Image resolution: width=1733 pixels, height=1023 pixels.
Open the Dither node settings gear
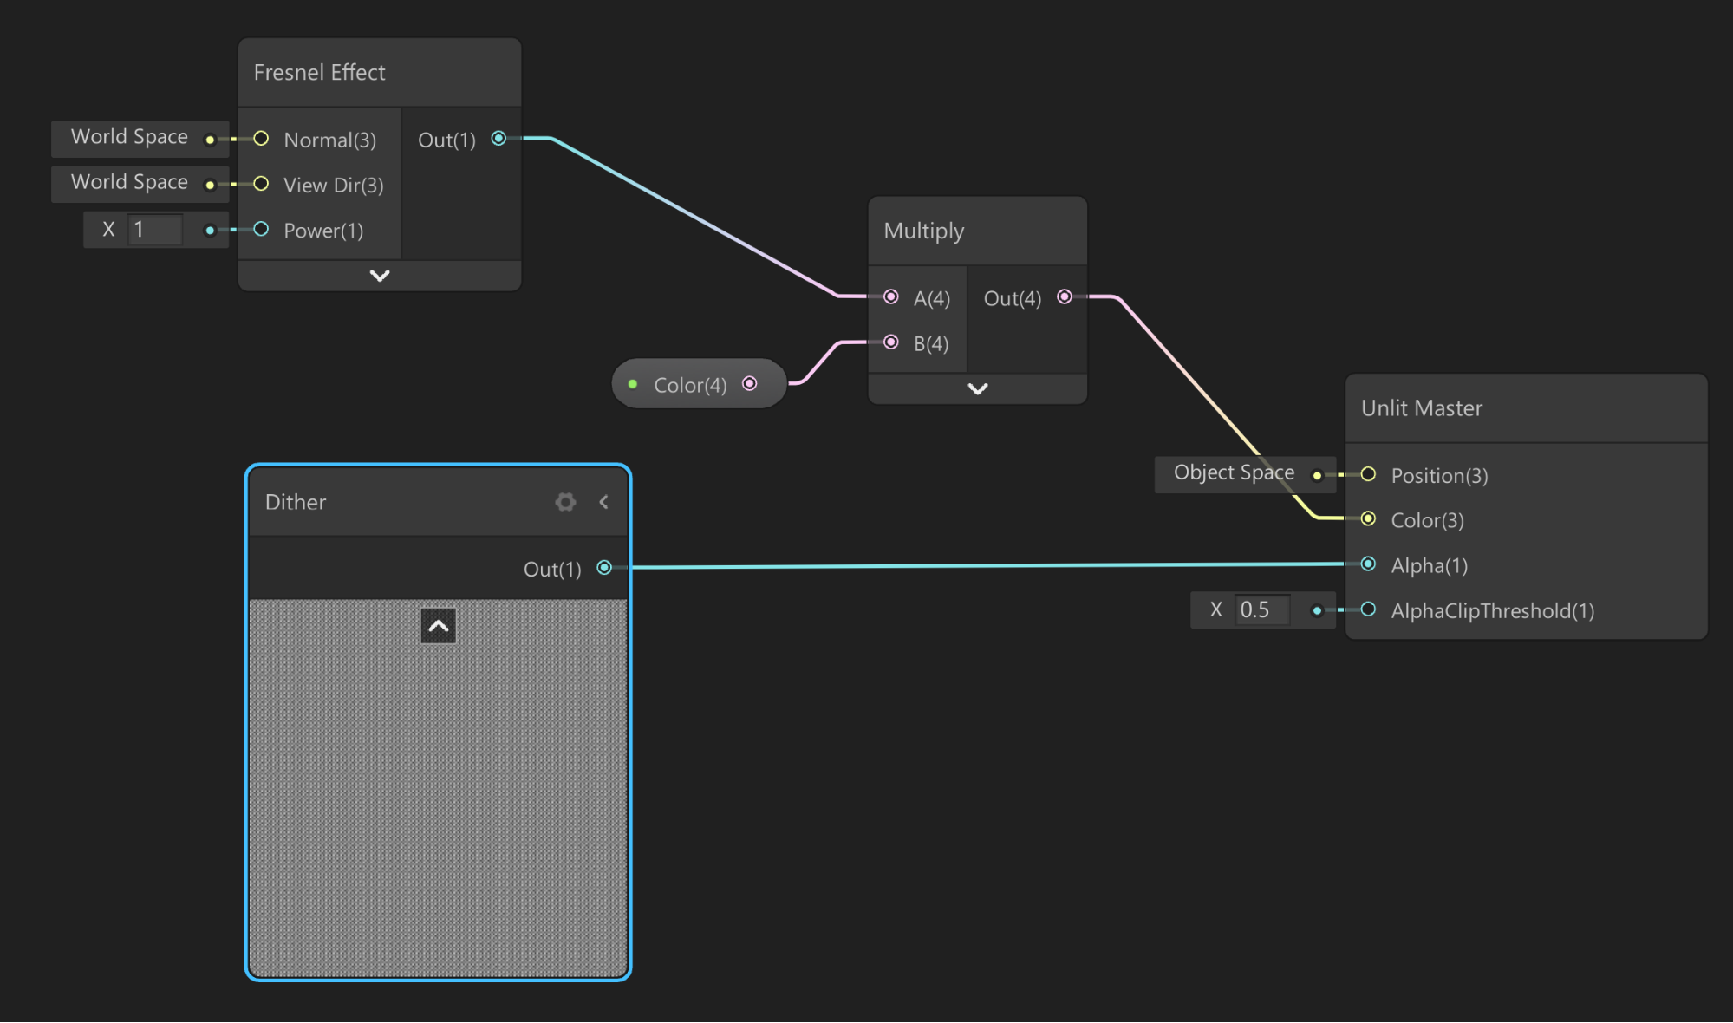coord(565,502)
